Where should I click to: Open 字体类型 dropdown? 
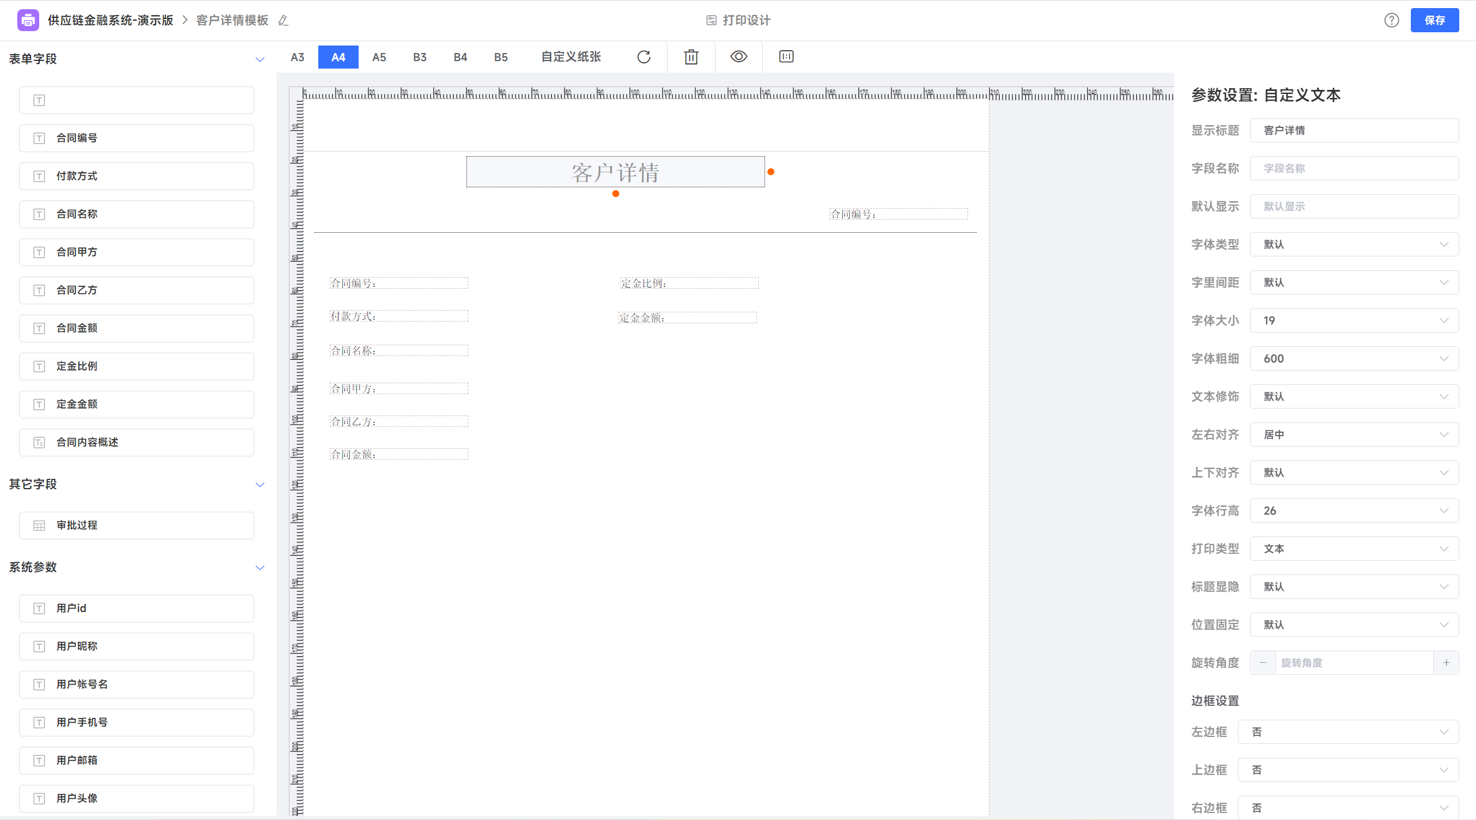[1354, 244]
